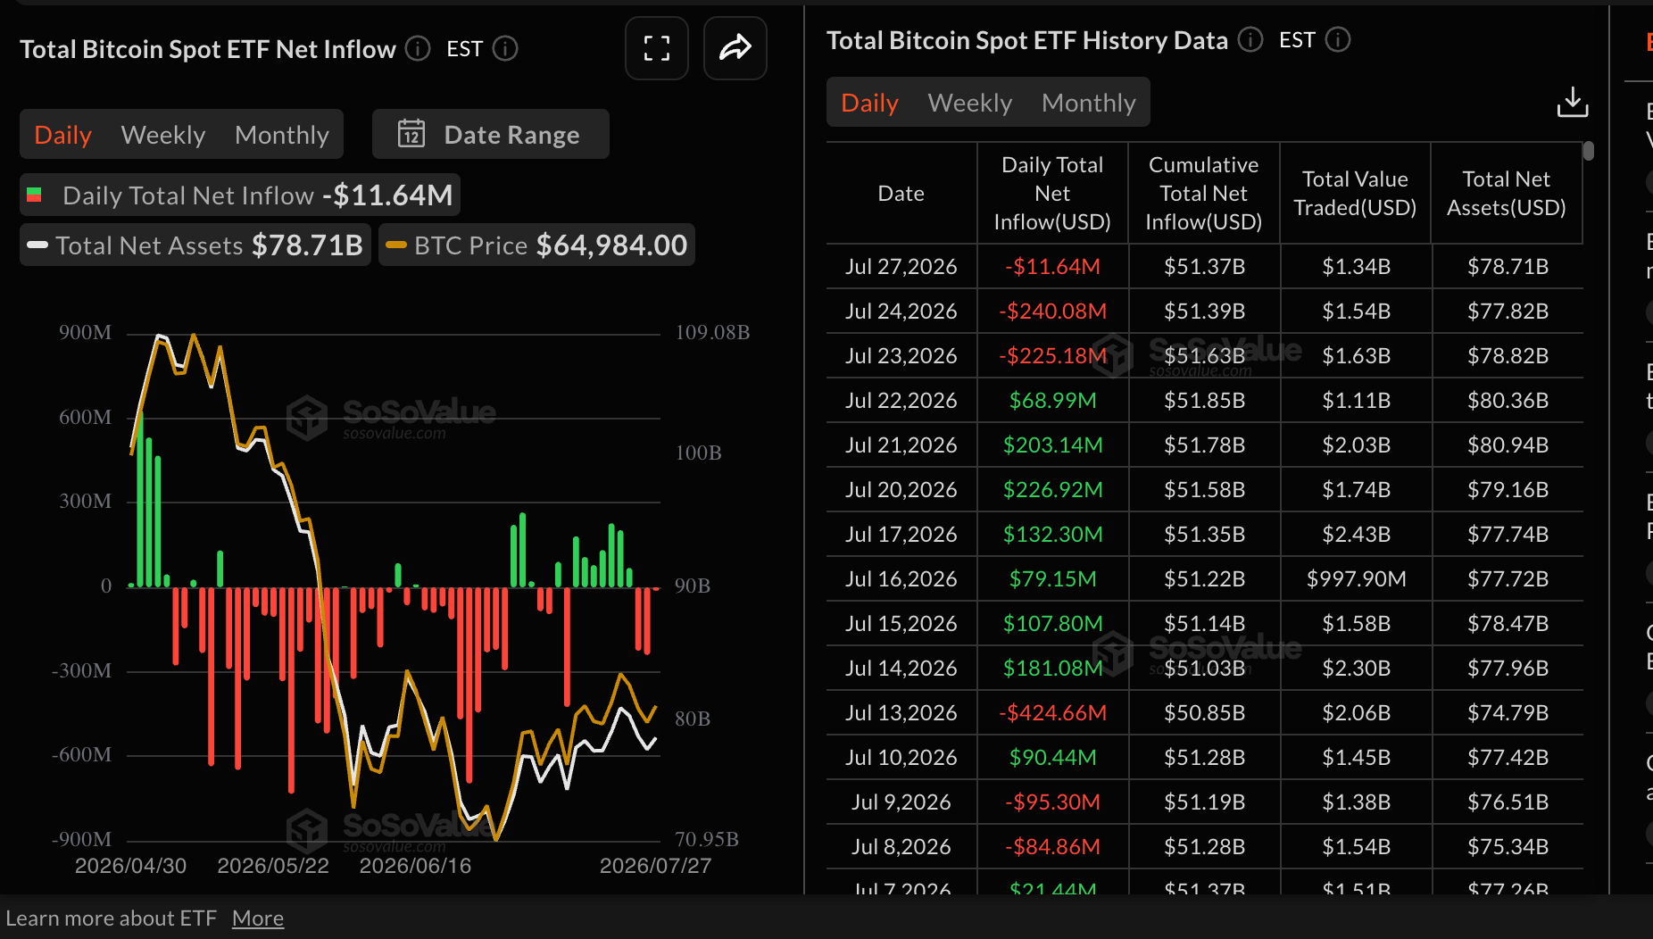
Task: Select Monthly tab in chart panel
Action: point(282,135)
